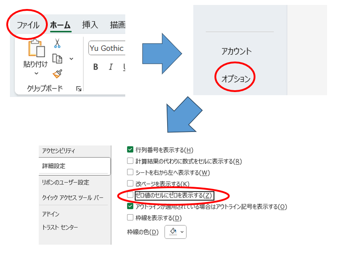This screenshot has width=337, height=255.
Task: Click the copy pages icon
Action: [x=57, y=59]
